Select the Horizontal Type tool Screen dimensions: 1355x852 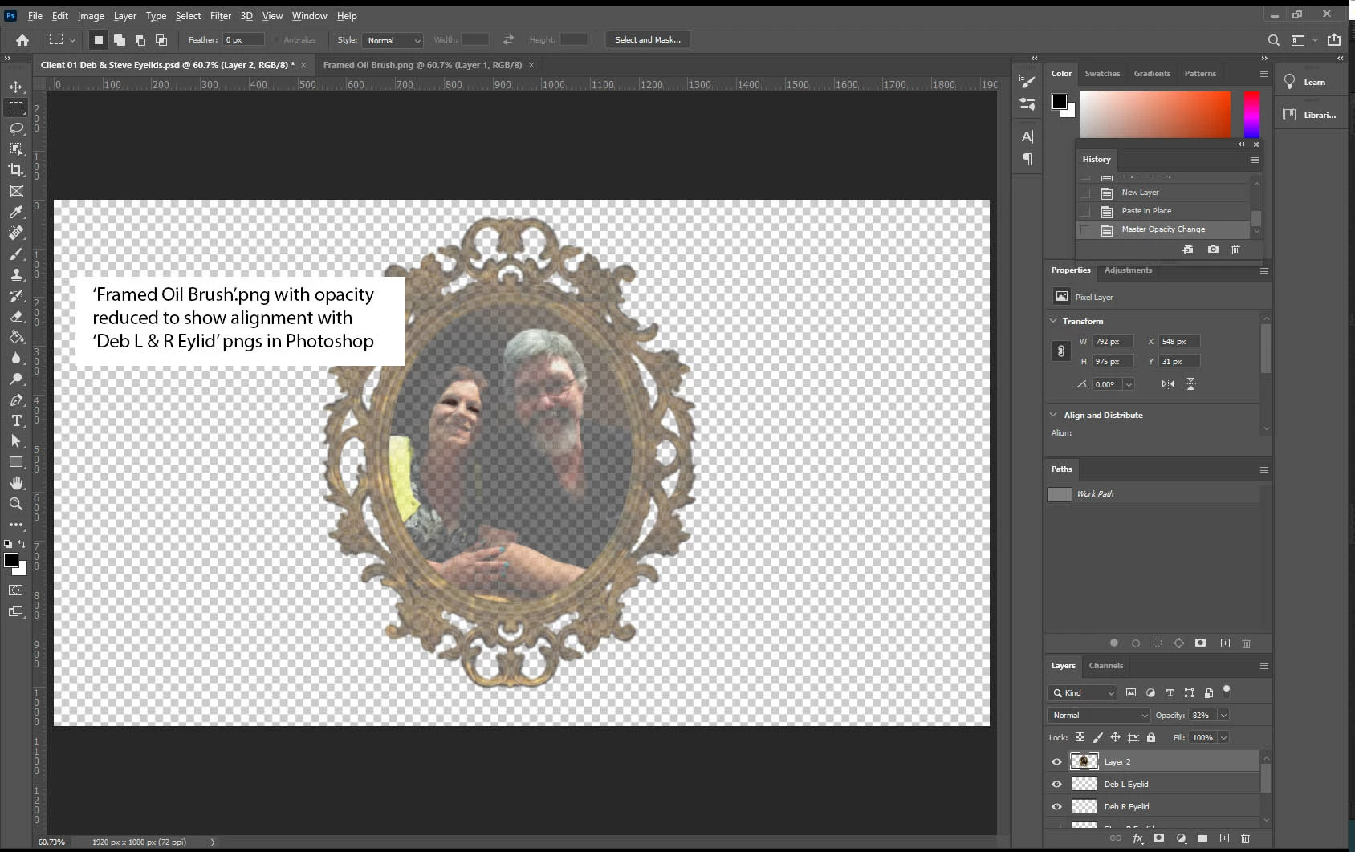(16, 420)
